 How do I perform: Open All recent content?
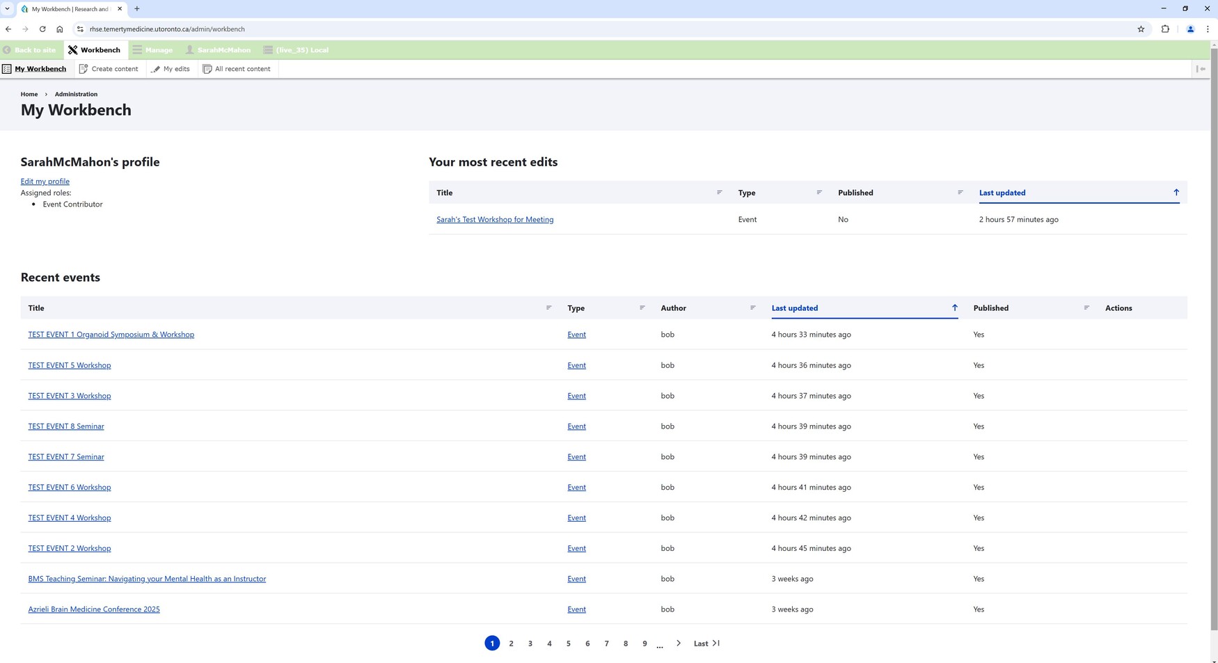click(237, 69)
